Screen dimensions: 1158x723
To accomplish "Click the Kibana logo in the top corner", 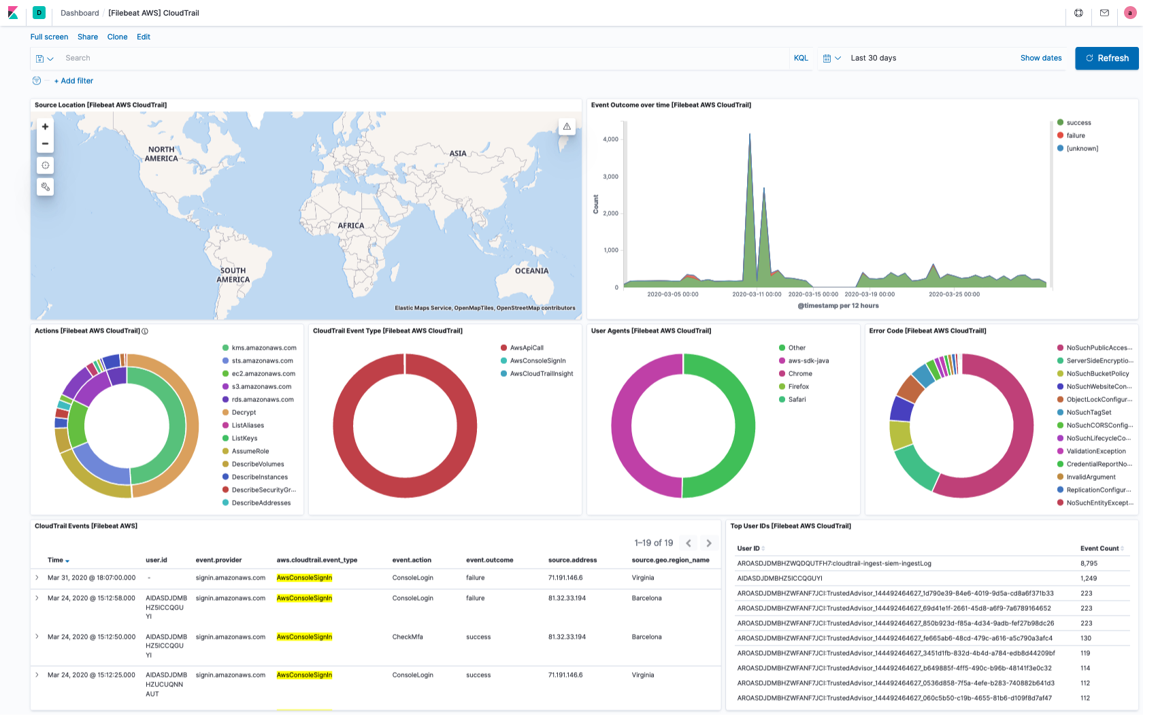I will (13, 13).
